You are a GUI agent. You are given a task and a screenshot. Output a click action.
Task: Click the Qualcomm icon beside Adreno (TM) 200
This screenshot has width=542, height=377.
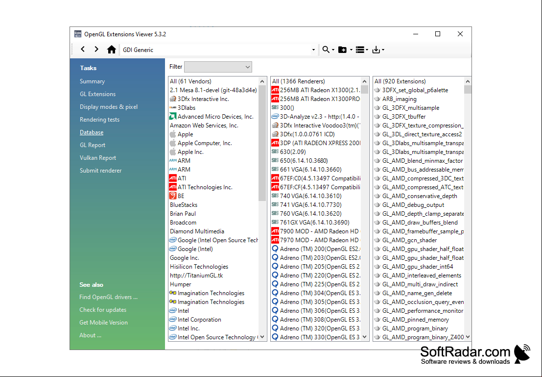275,249
